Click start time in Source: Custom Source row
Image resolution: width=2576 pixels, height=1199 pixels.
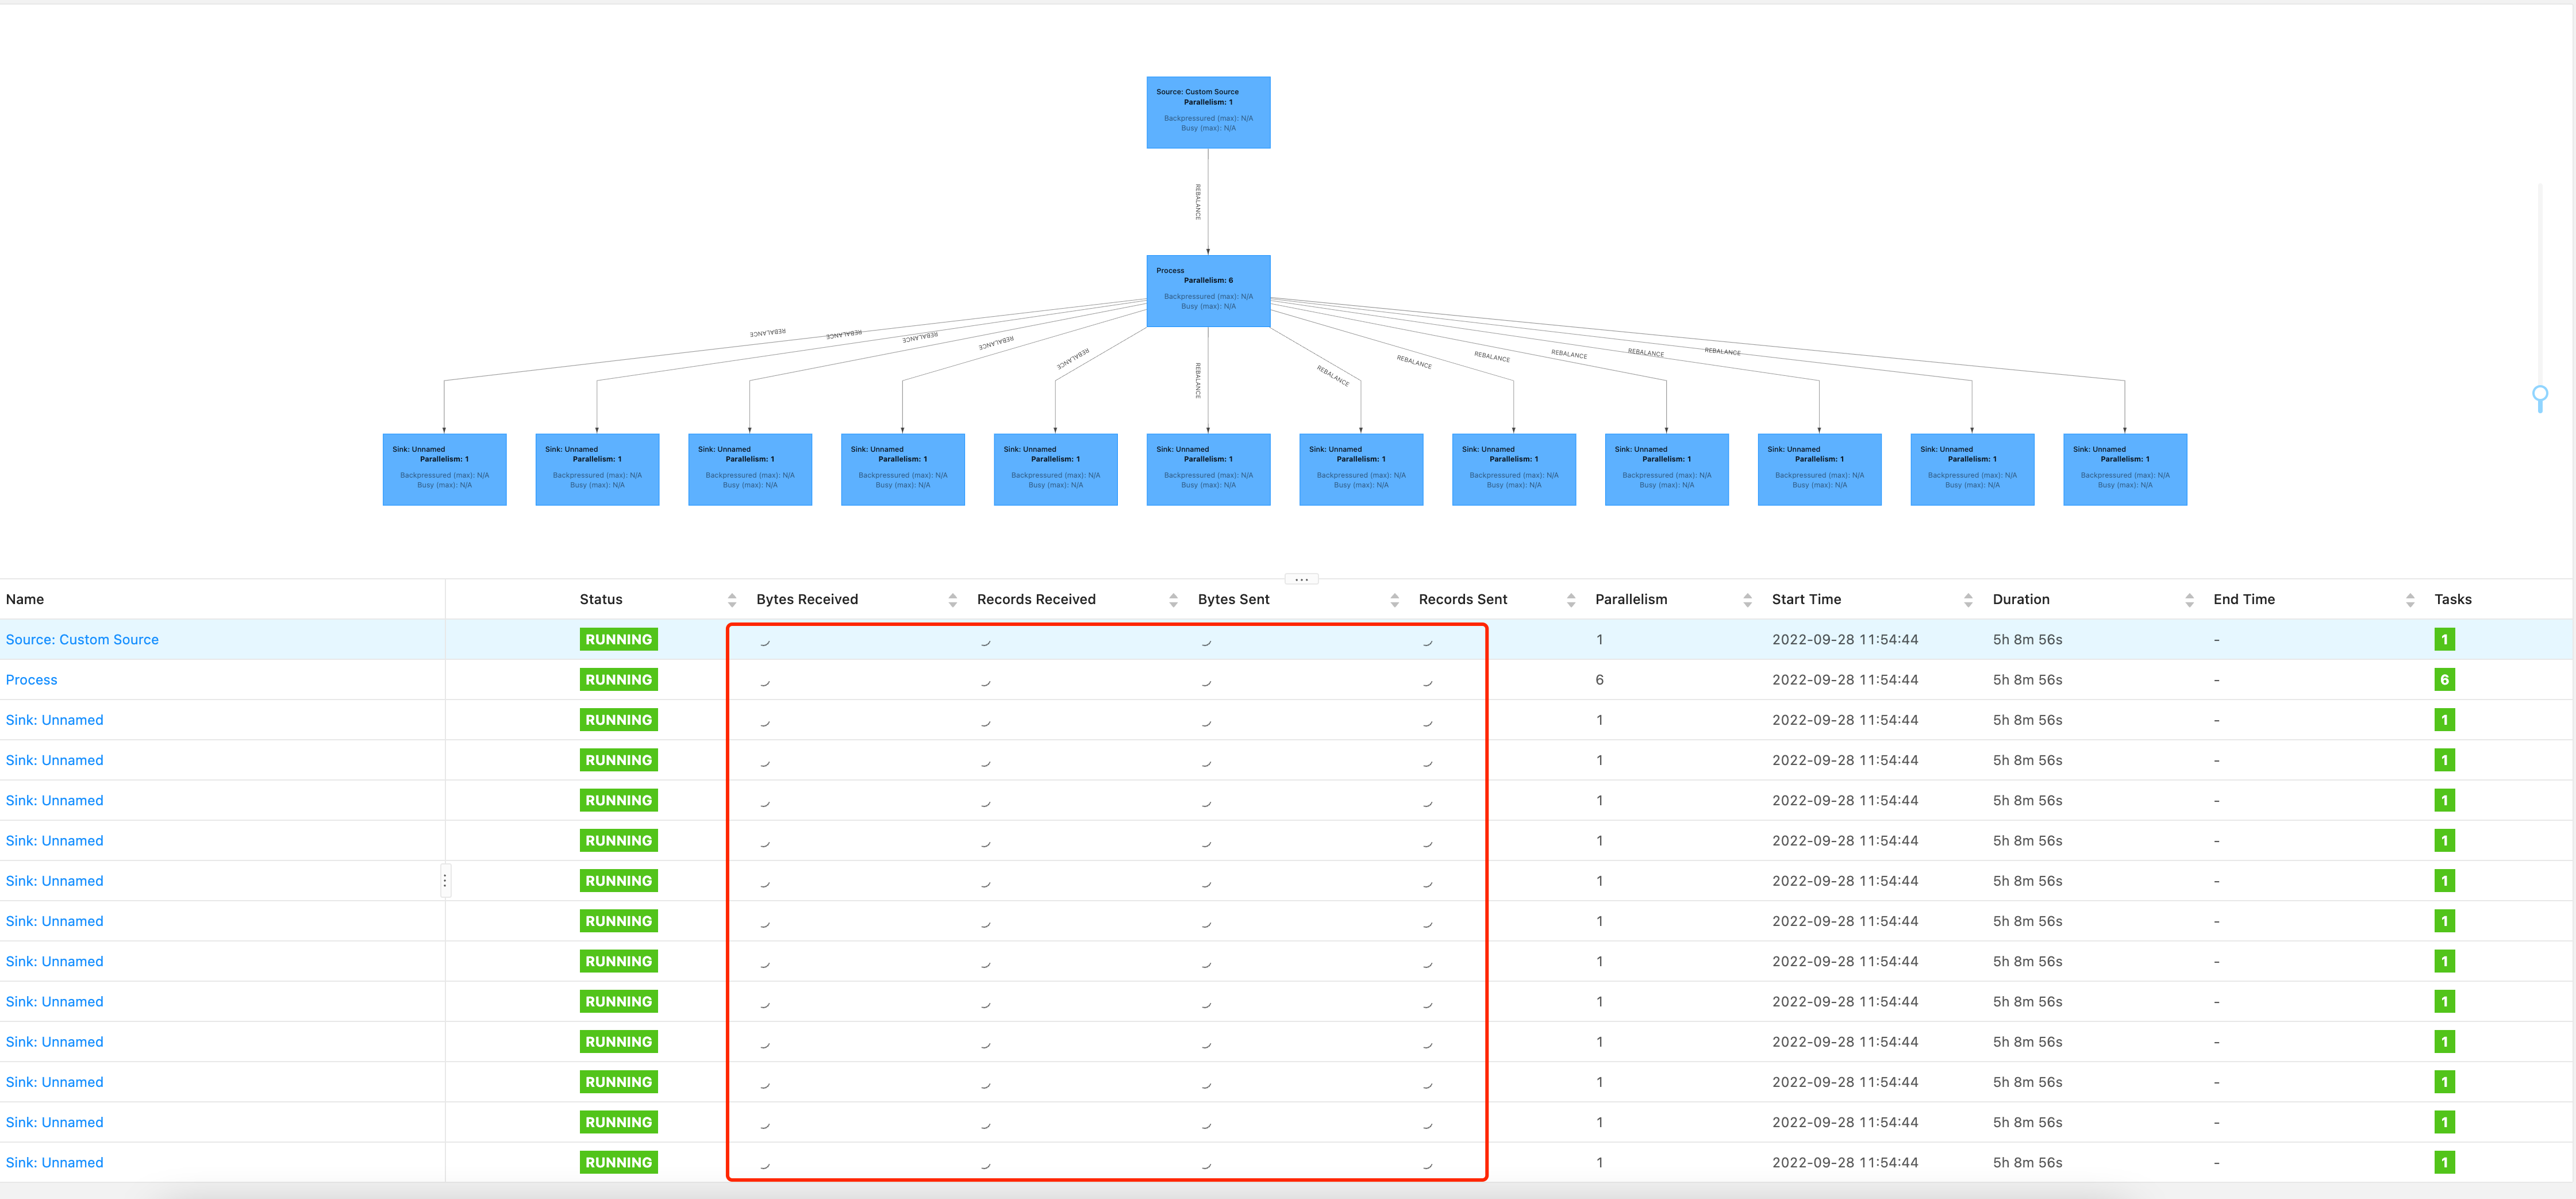[1845, 640]
